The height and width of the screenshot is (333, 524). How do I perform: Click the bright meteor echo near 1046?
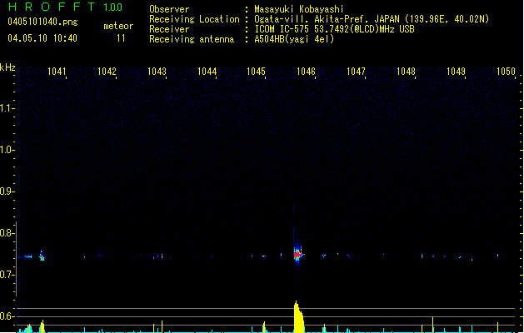coord(297,254)
